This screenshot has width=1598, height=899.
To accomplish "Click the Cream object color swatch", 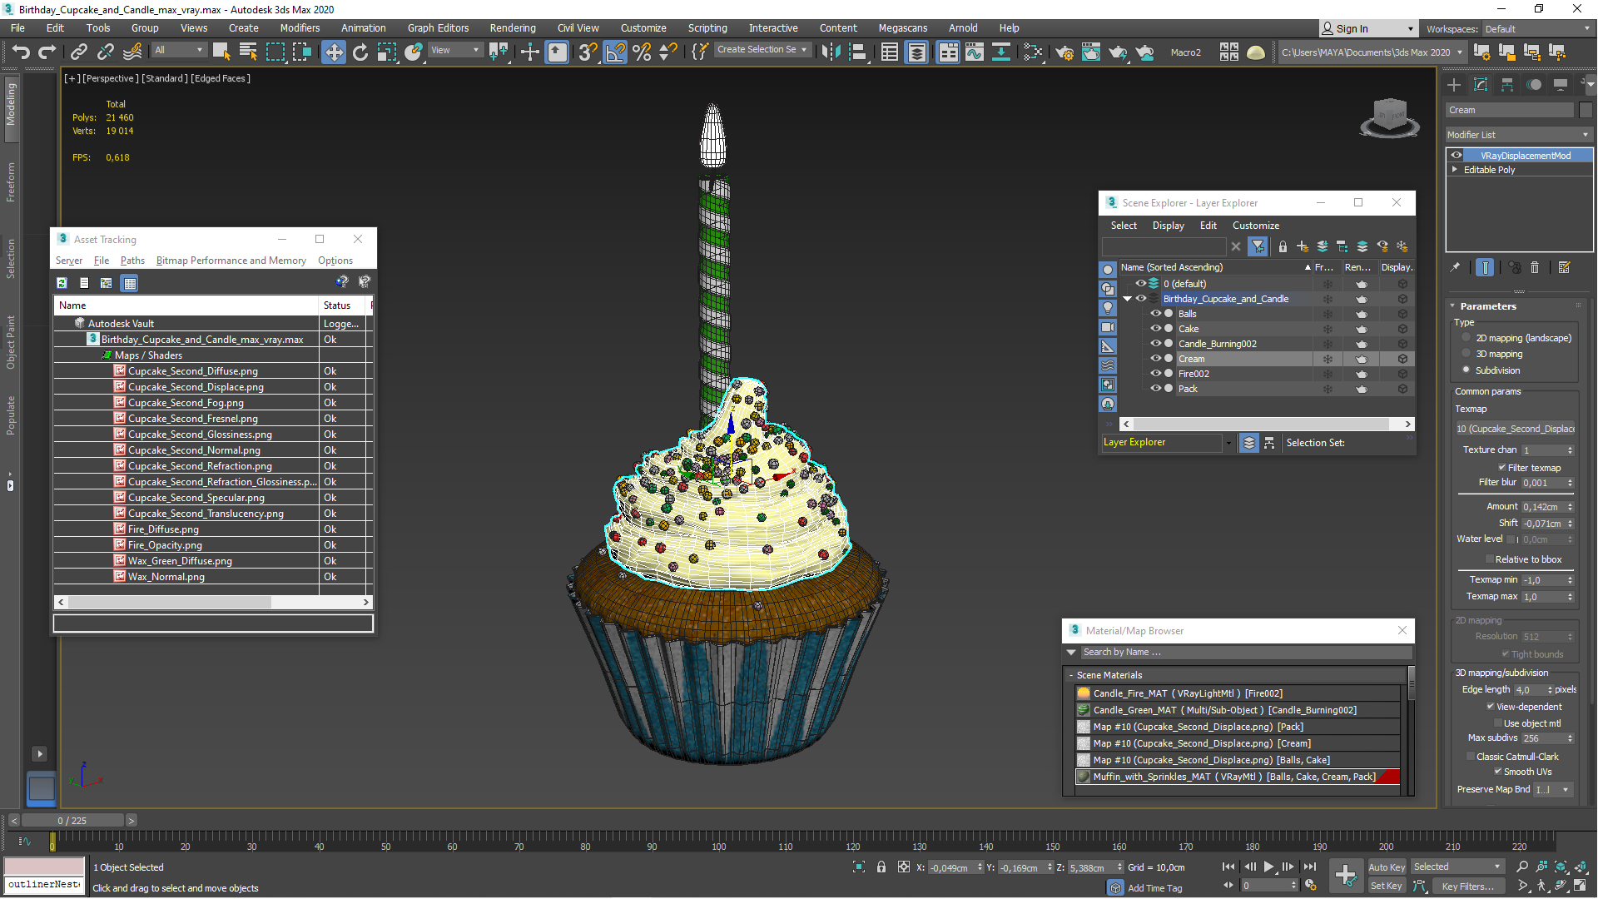I will [1586, 110].
